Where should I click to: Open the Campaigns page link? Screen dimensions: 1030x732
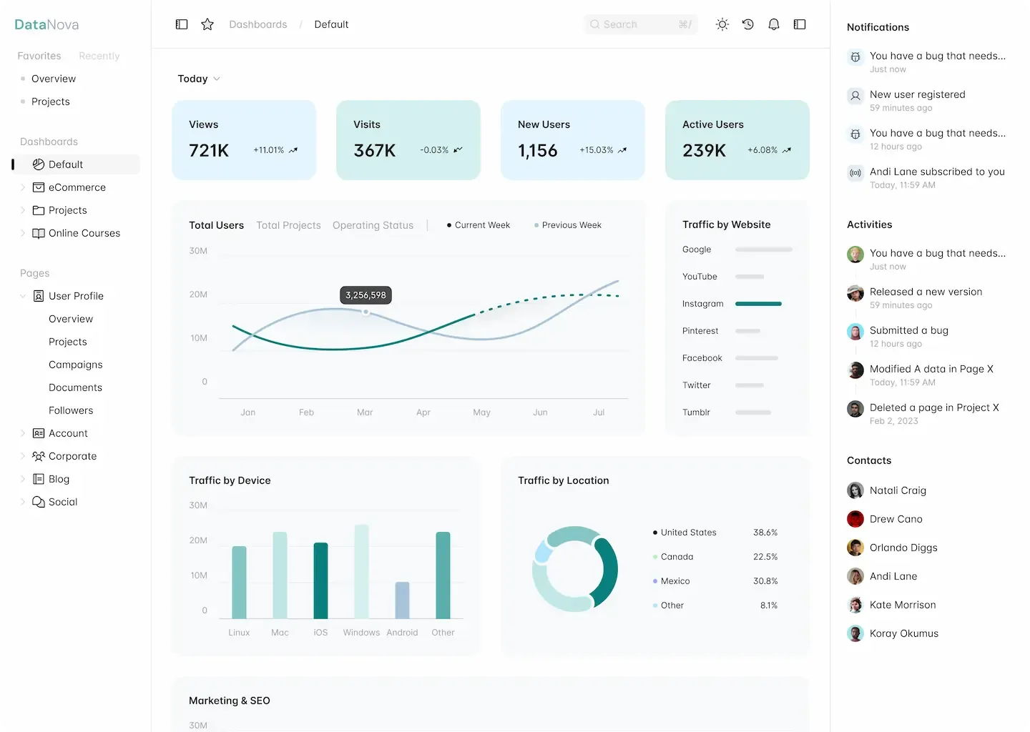(x=75, y=365)
